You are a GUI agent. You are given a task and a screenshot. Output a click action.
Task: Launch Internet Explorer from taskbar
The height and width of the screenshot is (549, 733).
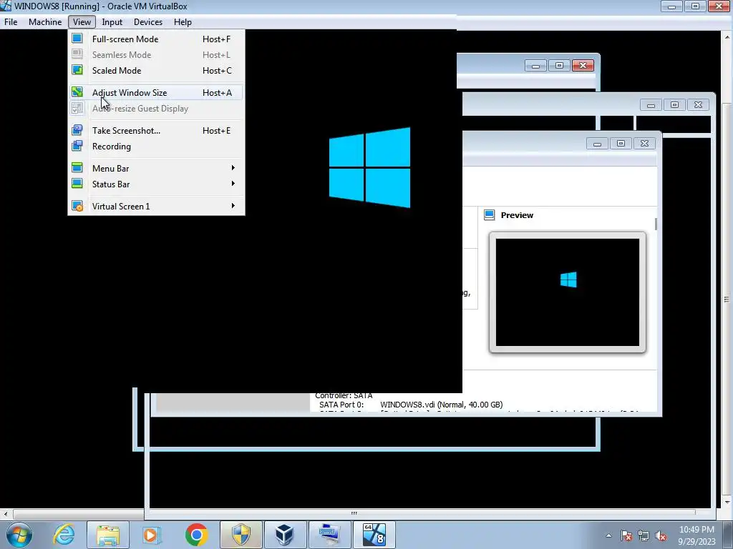64,535
